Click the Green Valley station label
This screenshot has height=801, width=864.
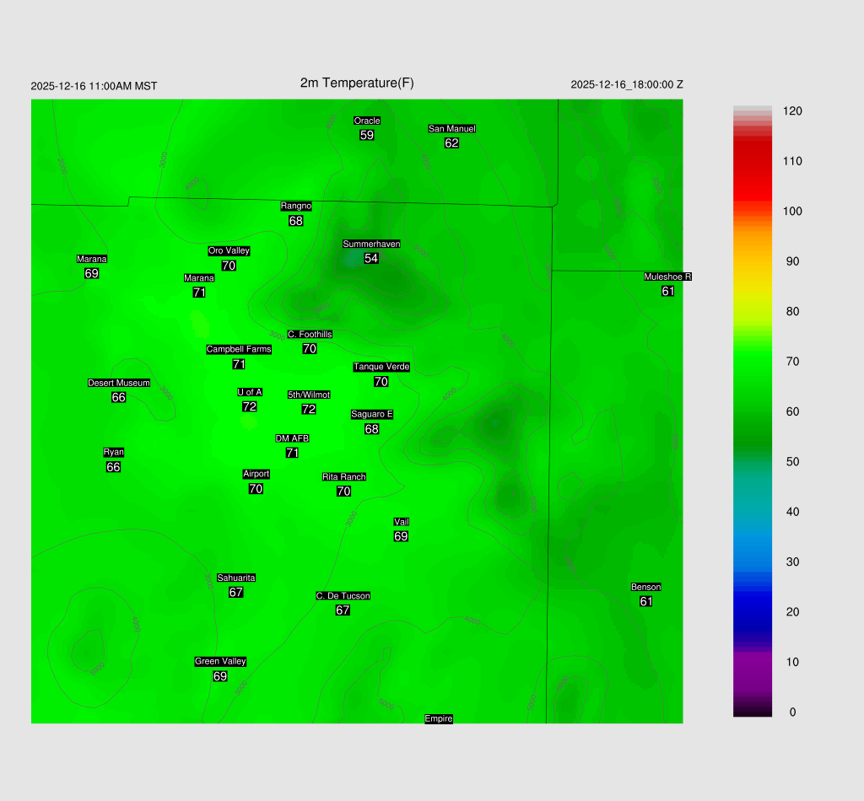point(220,661)
